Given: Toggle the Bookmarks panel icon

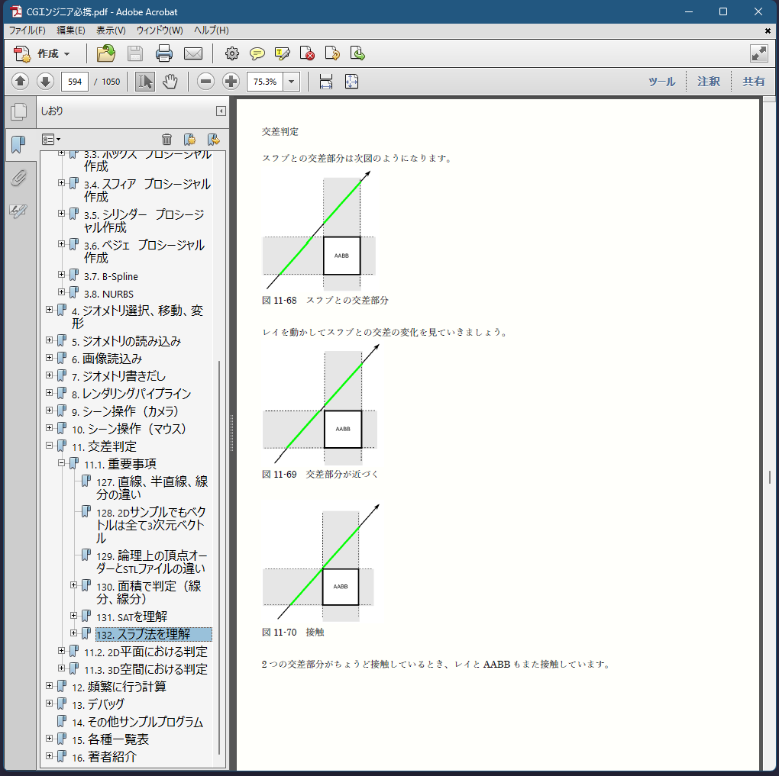Looking at the screenshot, I should pyautogui.click(x=18, y=144).
